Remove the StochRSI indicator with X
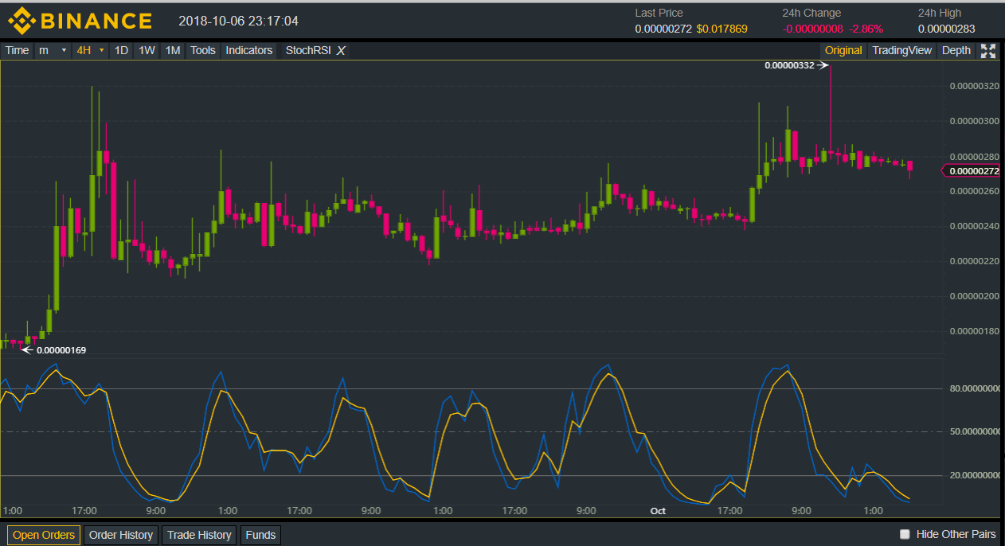Viewport: 1005px width, 546px height. (341, 51)
